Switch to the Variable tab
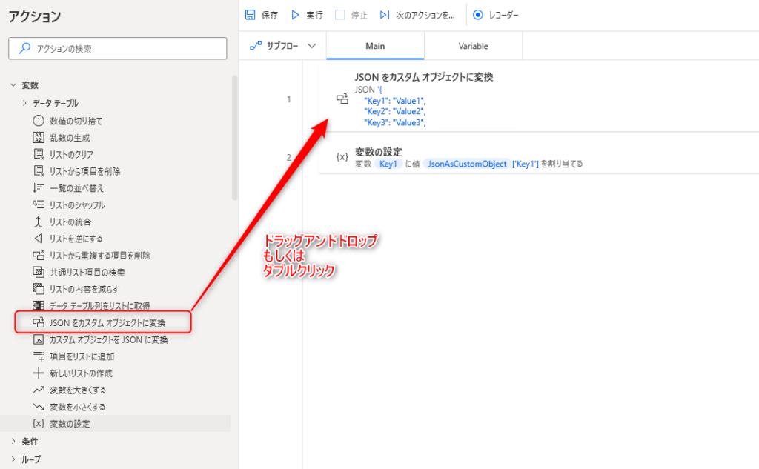The width and height of the screenshot is (759, 469). point(473,46)
